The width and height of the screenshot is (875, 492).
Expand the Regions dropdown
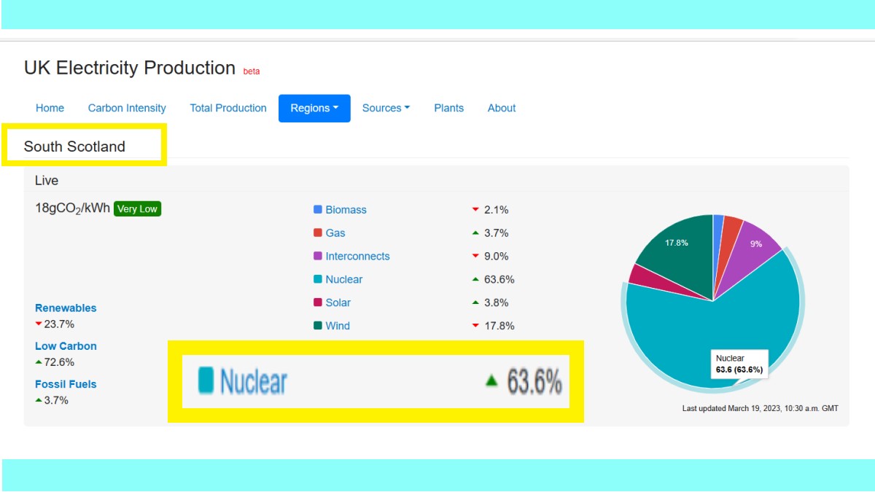(314, 108)
